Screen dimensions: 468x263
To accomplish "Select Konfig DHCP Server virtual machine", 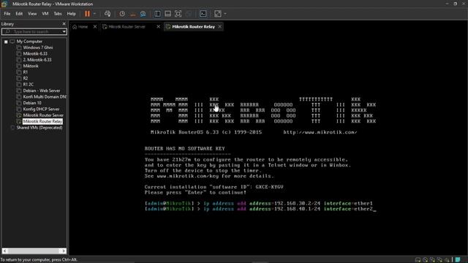I will tap(41, 109).
